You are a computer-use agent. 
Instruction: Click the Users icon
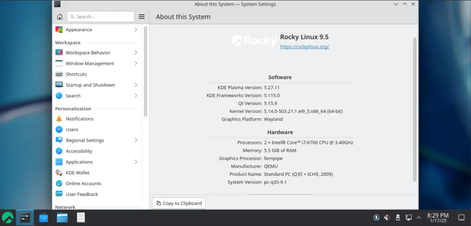point(59,129)
